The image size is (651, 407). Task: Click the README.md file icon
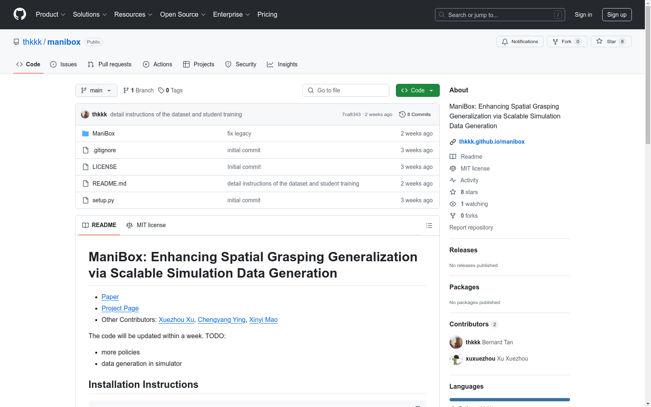tap(85, 184)
